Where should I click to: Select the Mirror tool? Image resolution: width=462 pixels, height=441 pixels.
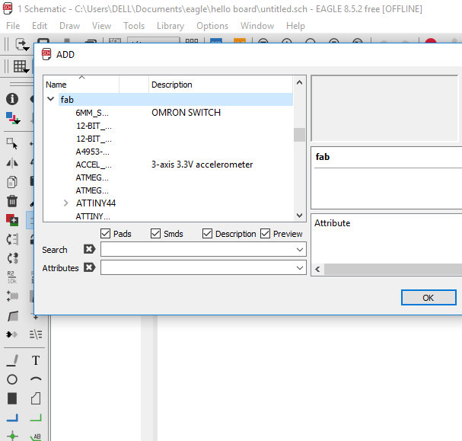[12, 163]
